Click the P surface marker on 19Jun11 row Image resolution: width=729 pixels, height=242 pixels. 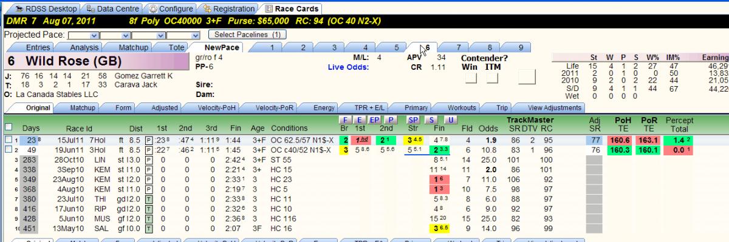click(x=149, y=149)
